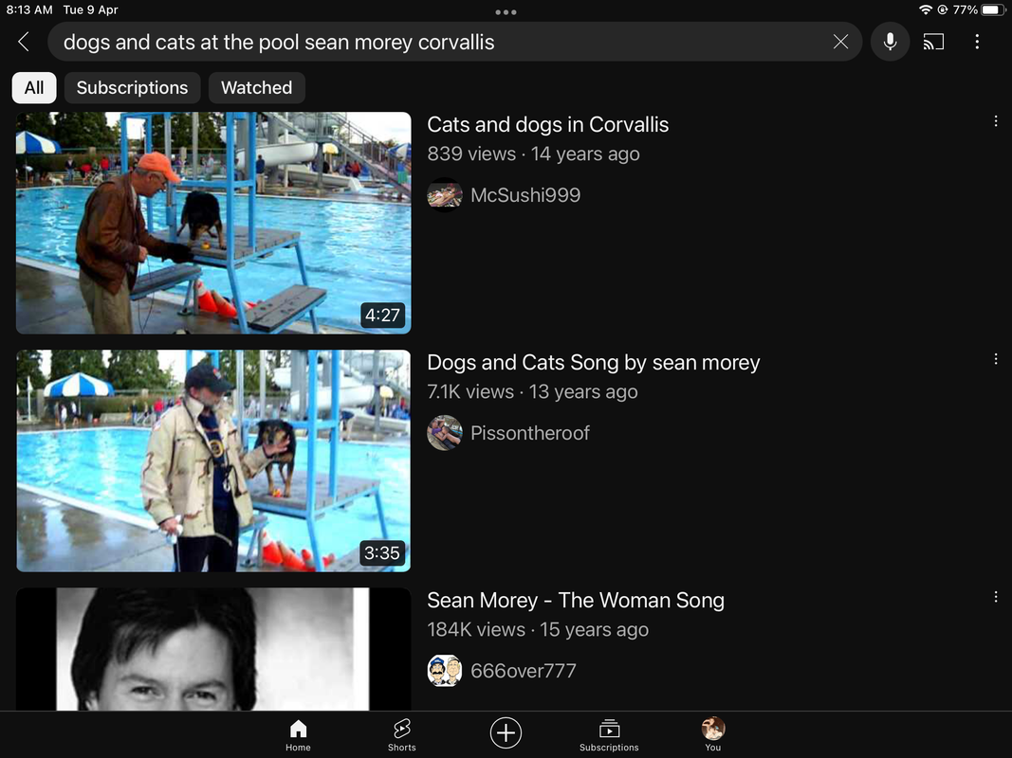Tap the 839 views · 14 years ago text
The height and width of the screenshot is (758, 1012).
click(x=534, y=153)
